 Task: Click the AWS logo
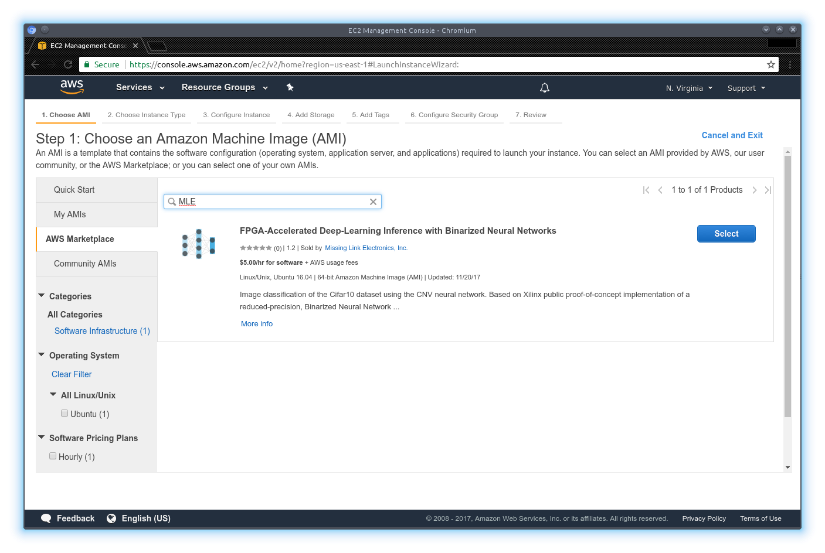pos(72,87)
